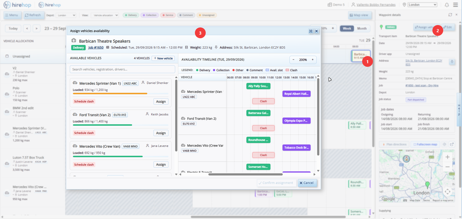
Task: Toggle the Collection filter chip
Action: click(150, 15)
